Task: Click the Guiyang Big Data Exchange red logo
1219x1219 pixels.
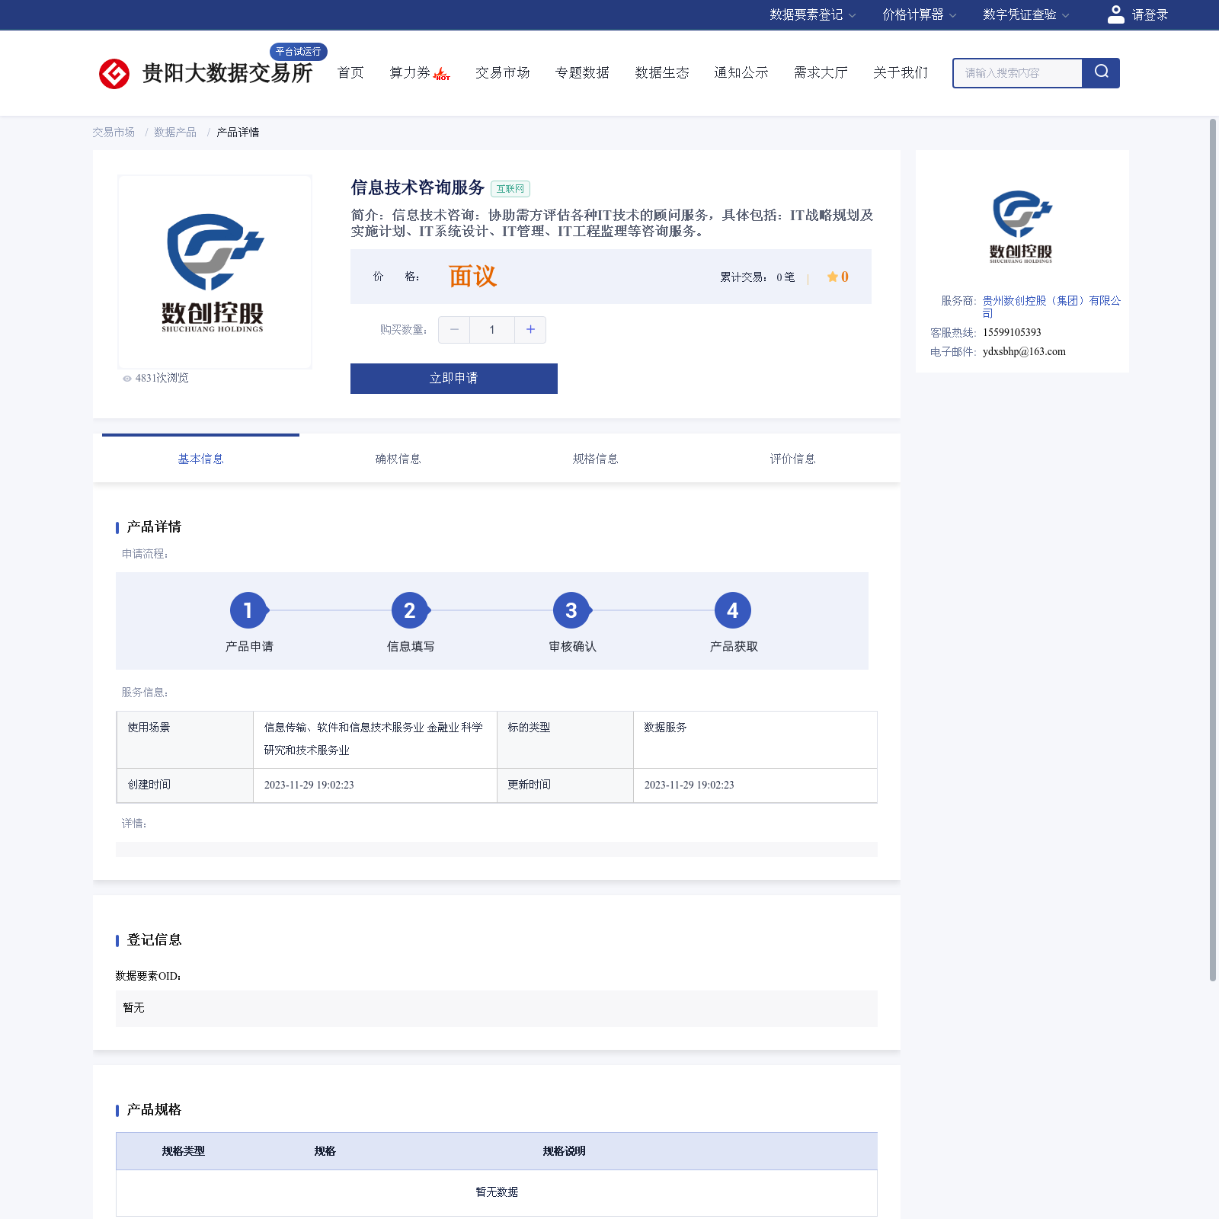Action: point(114,74)
